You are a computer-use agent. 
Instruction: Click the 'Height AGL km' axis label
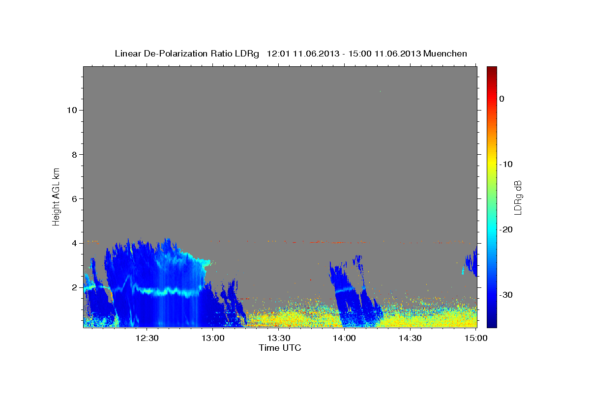click(57, 196)
